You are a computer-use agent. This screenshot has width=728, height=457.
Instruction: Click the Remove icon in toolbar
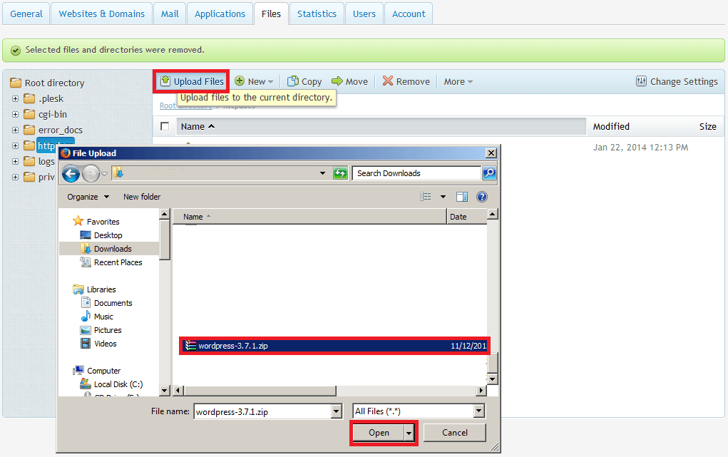(x=388, y=81)
